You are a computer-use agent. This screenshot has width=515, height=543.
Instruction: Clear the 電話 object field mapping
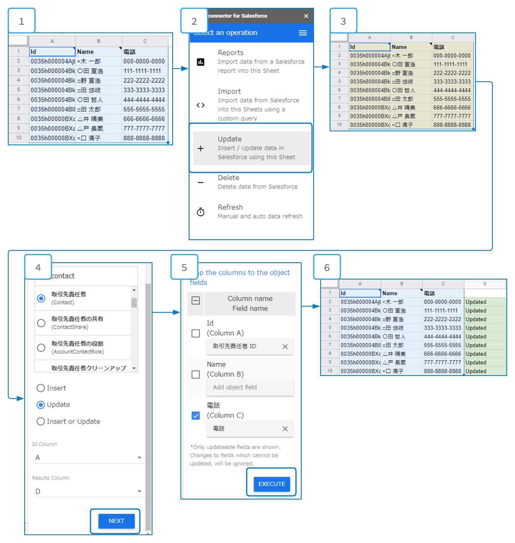(285, 428)
